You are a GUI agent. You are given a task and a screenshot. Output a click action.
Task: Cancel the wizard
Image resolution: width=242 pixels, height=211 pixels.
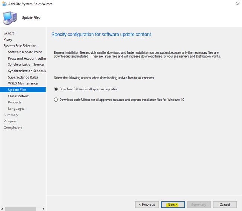pos(225,205)
